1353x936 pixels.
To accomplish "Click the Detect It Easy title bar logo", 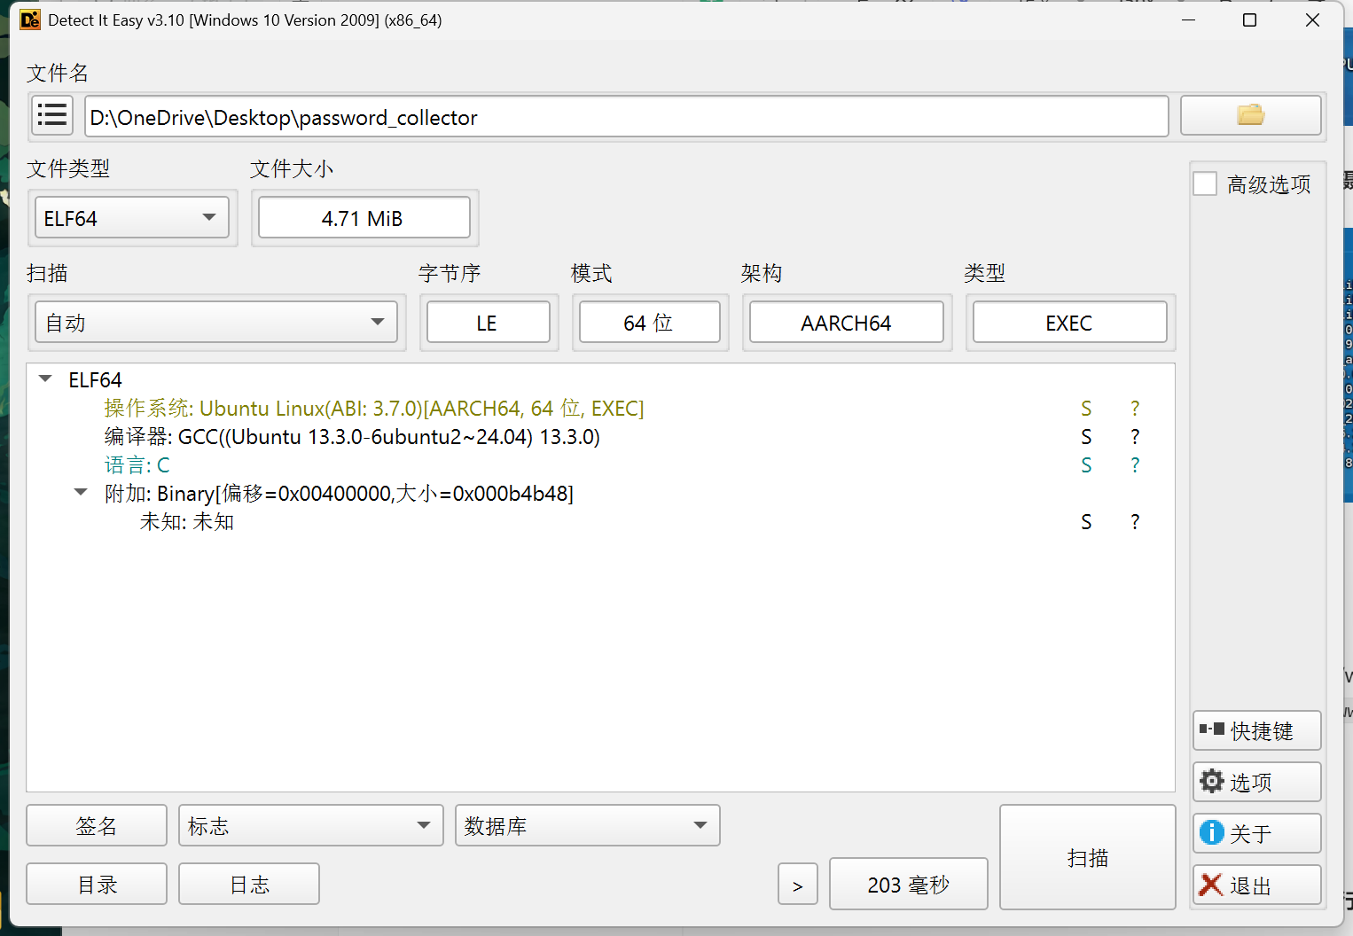I will (30, 19).
